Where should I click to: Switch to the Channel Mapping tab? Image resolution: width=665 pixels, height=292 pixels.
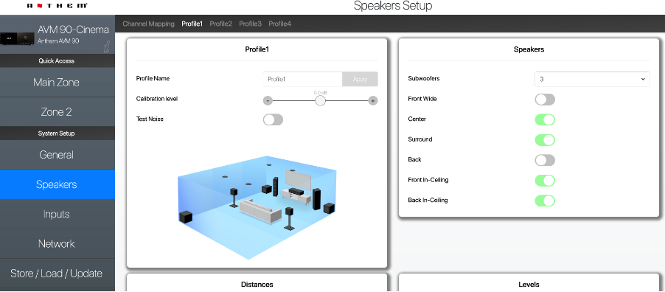[148, 24]
